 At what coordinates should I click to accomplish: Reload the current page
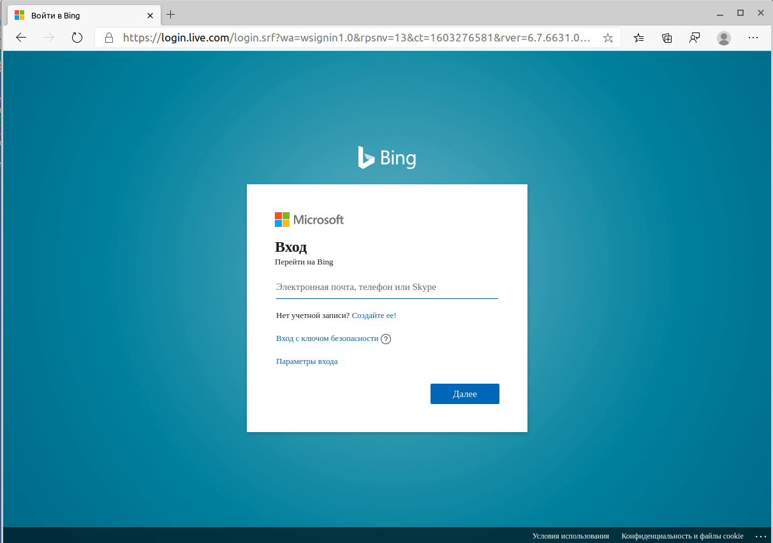77,38
